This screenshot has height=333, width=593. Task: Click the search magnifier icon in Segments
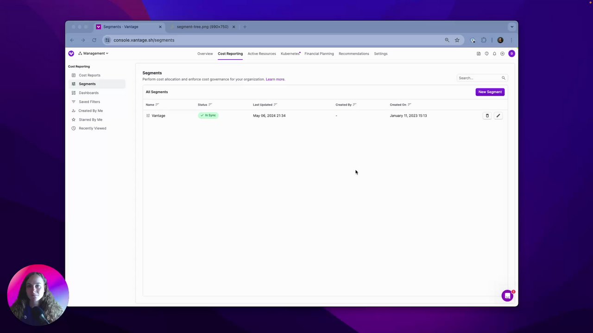504,78
